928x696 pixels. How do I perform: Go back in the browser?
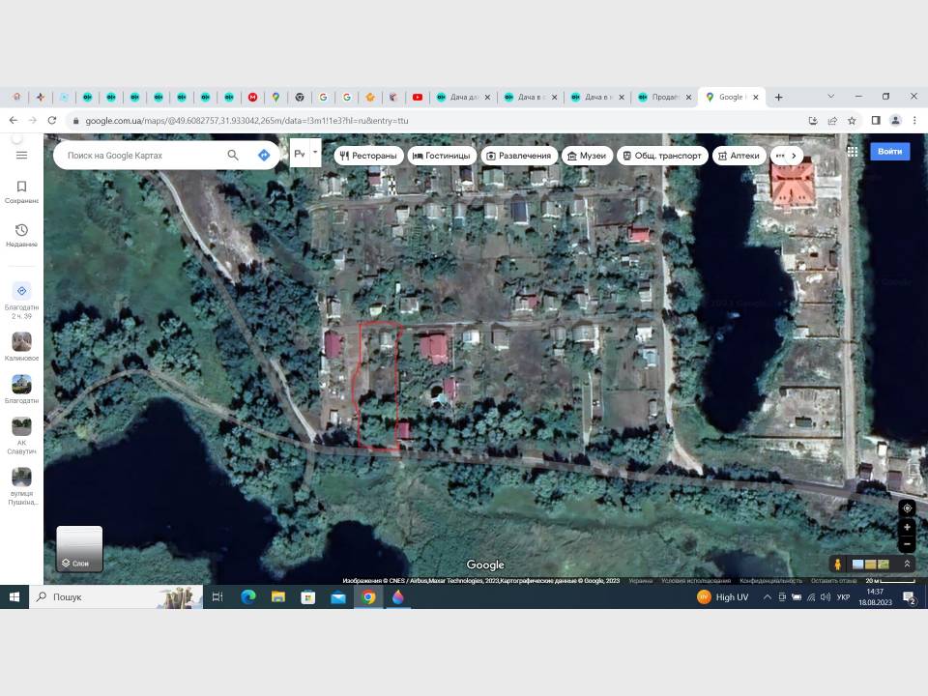click(13, 121)
